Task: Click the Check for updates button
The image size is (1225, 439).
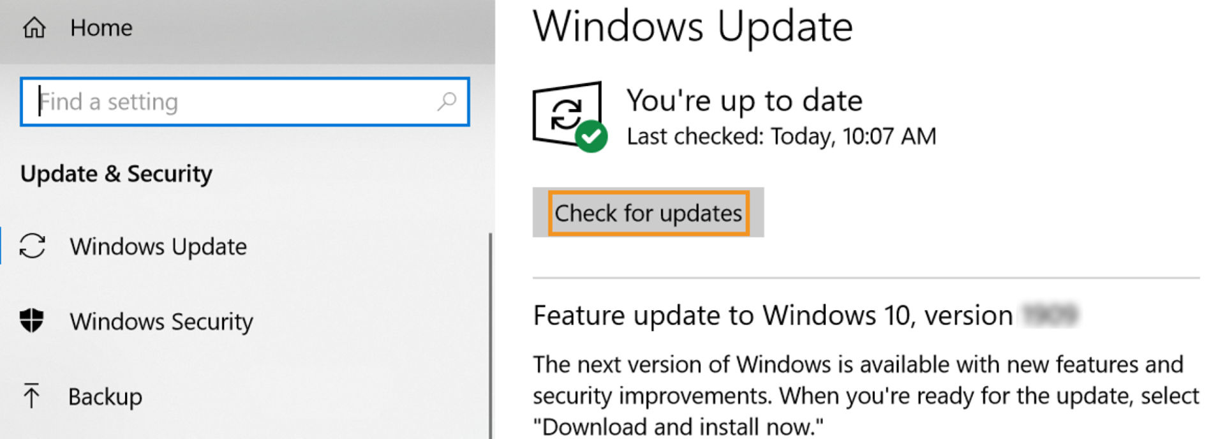Action: [x=648, y=212]
